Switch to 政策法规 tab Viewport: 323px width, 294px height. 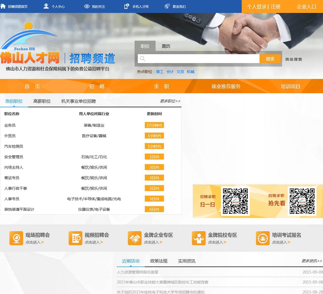tap(159, 261)
